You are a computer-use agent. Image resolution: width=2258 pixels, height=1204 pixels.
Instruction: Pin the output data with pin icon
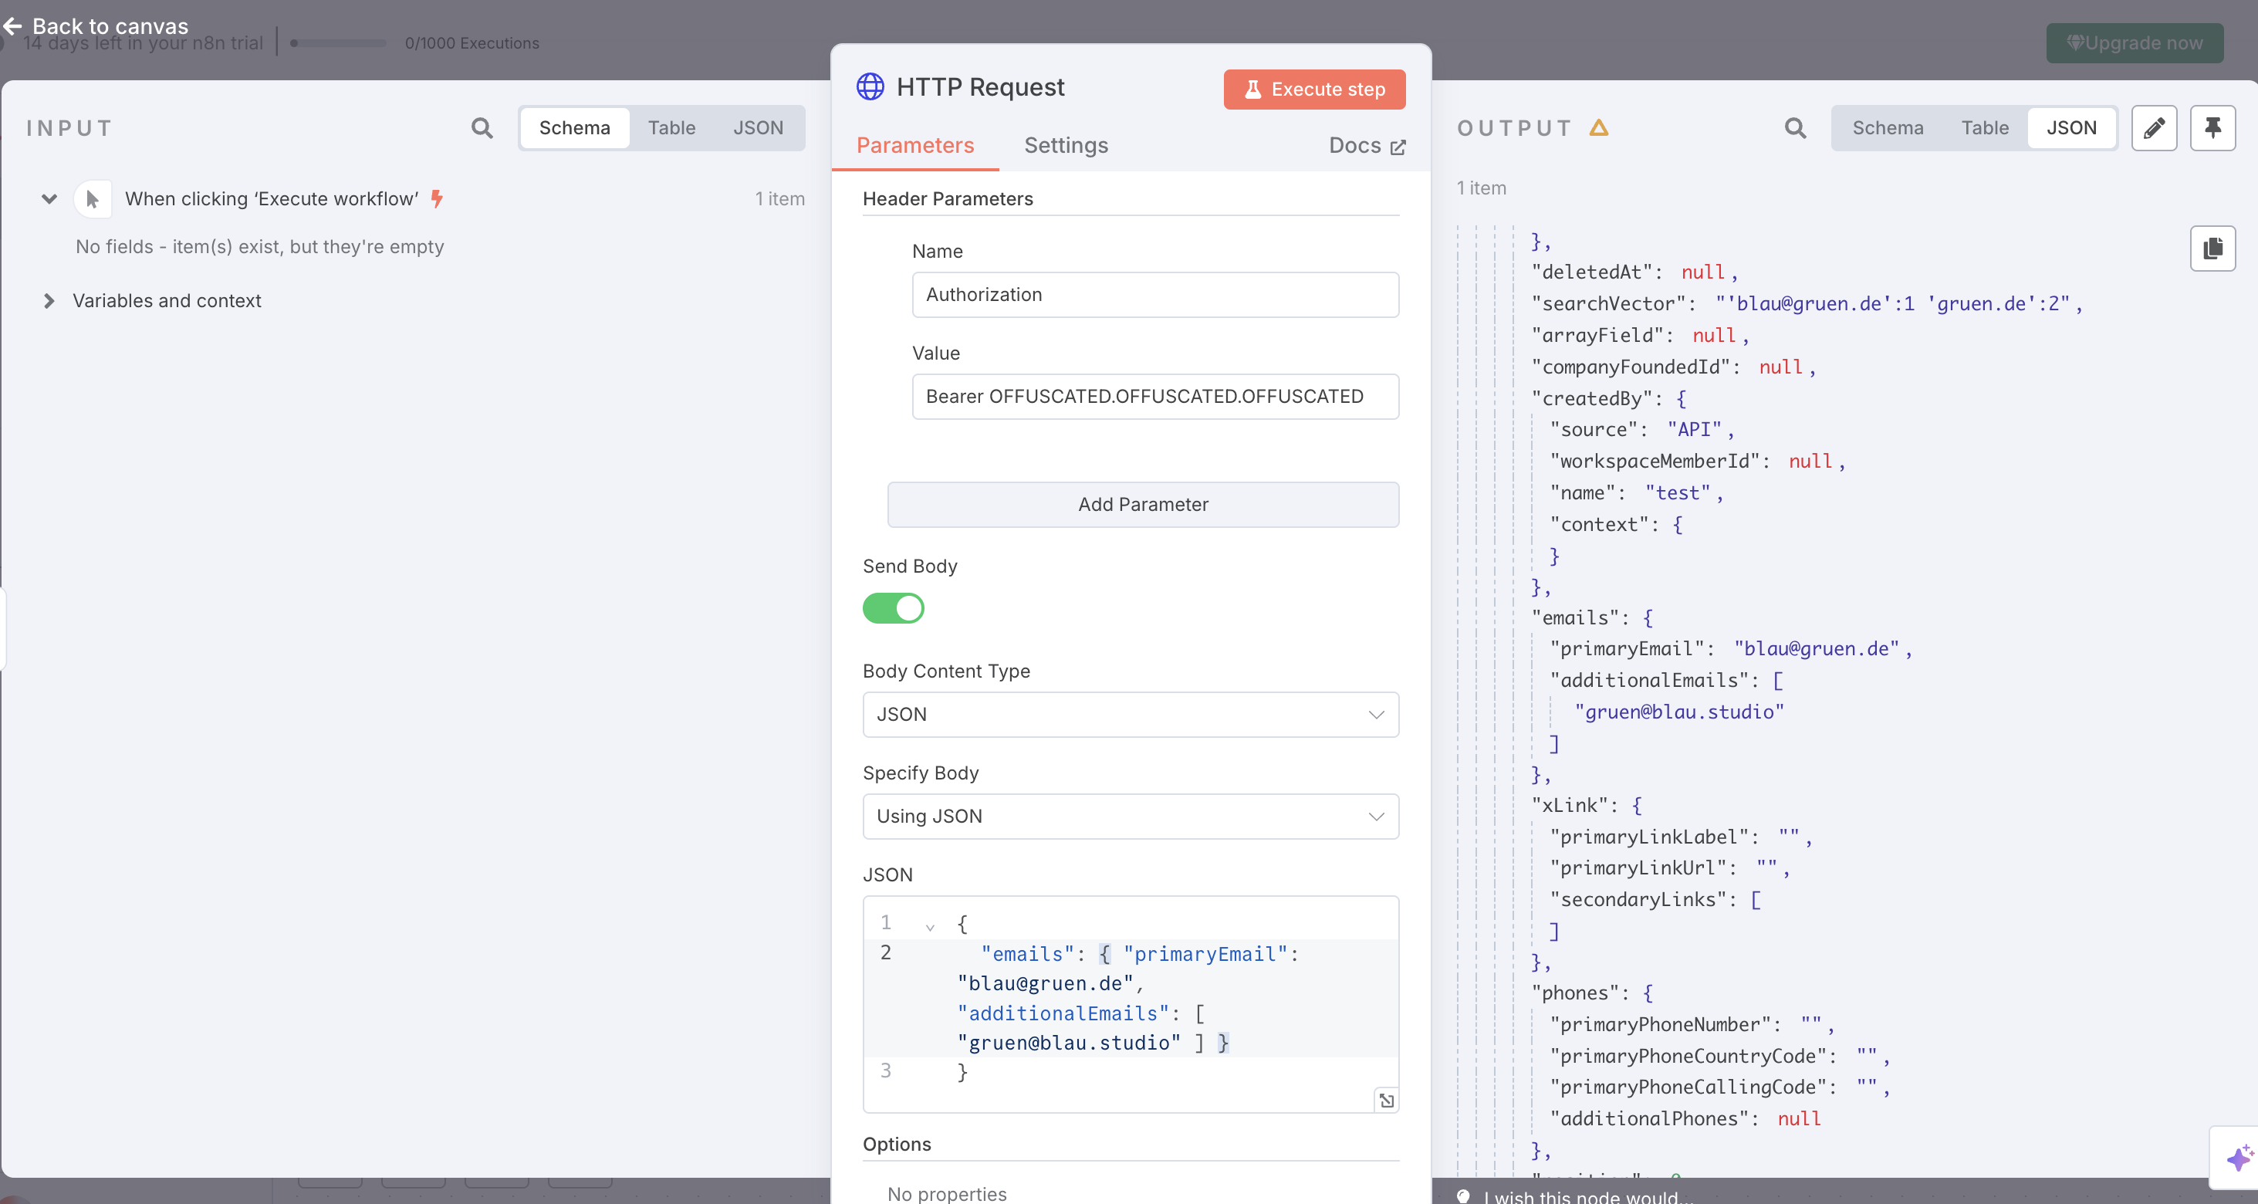[2212, 128]
